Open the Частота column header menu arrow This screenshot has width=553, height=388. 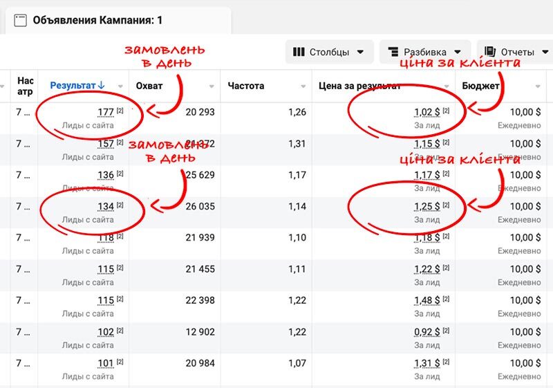pyautogui.click(x=303, y=86)
